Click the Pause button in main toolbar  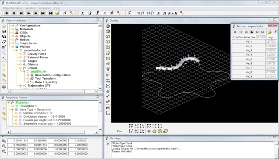(14, 13)
